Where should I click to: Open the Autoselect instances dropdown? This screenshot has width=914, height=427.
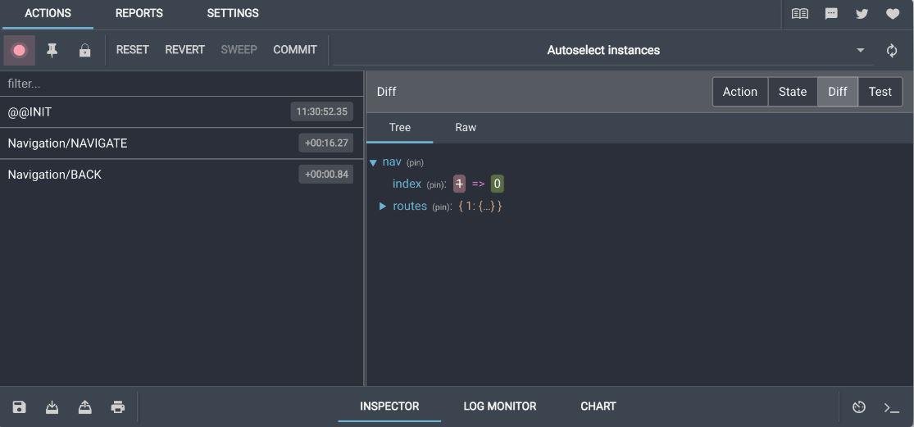click(x=603, y=51)
